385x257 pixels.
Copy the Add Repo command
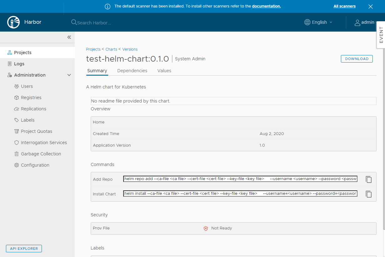coord(369,179)
